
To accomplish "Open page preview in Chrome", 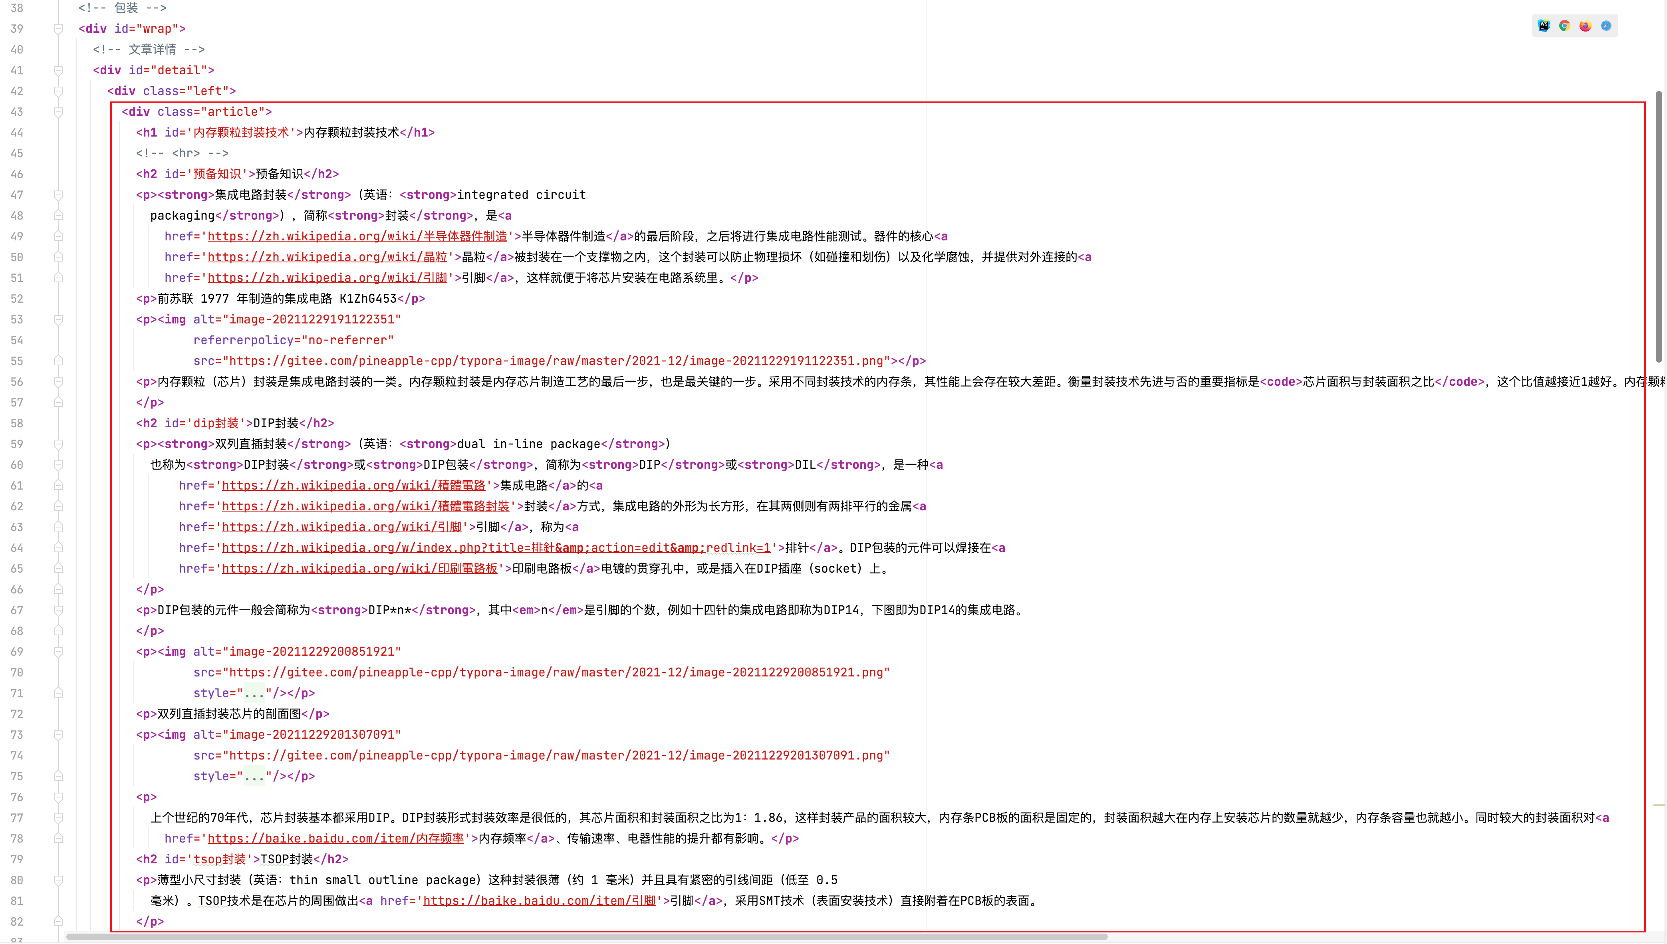I will tap(1564, 26).
